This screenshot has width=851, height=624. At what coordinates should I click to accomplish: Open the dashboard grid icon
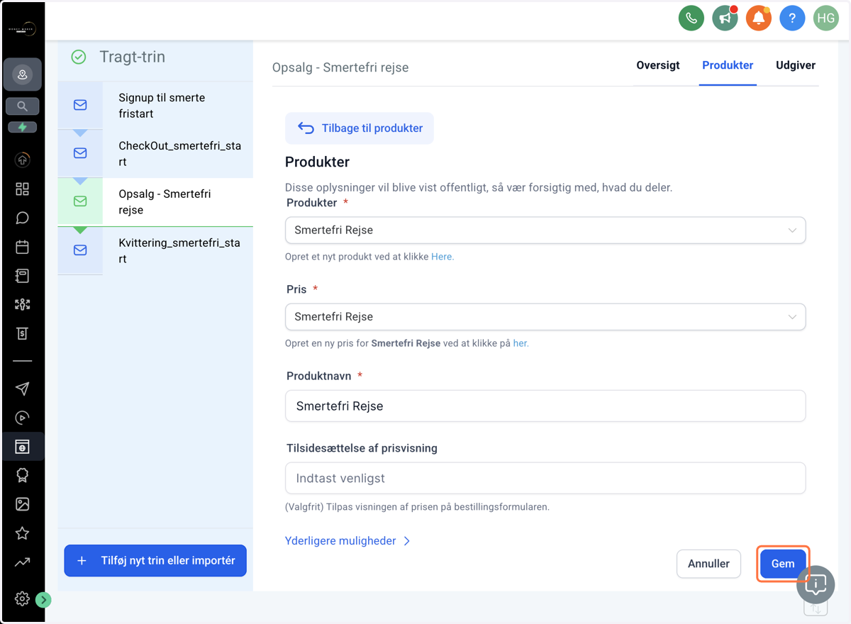coord(22,189)
